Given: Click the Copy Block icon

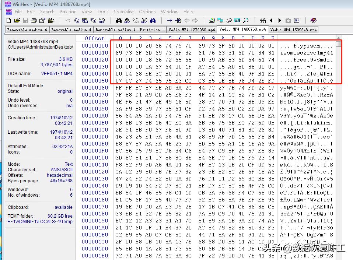Looking at the screenshot, I should [x=76, y=21].
